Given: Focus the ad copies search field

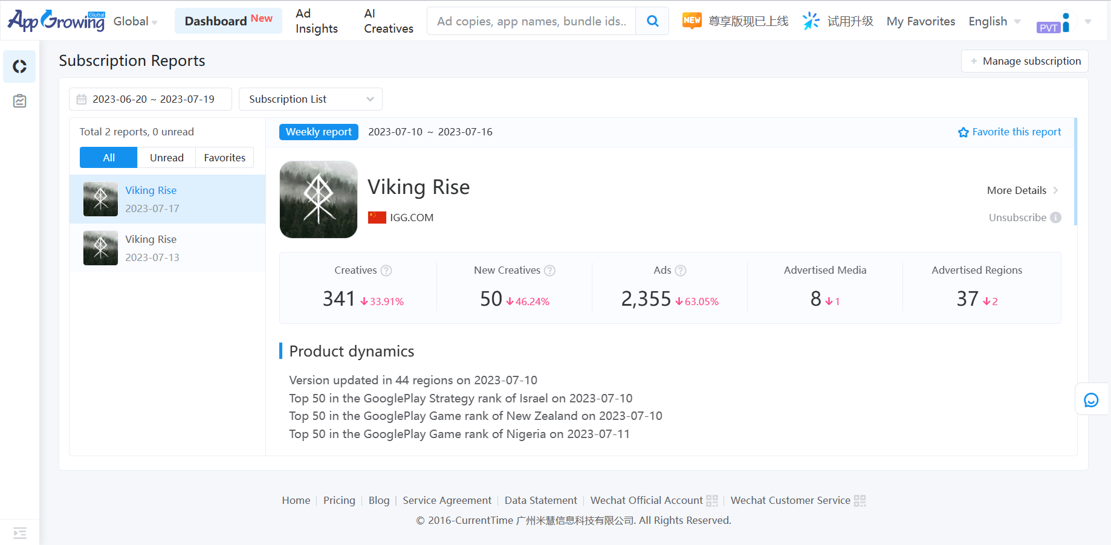Looking at the screenshot, I should pos(531,21).
